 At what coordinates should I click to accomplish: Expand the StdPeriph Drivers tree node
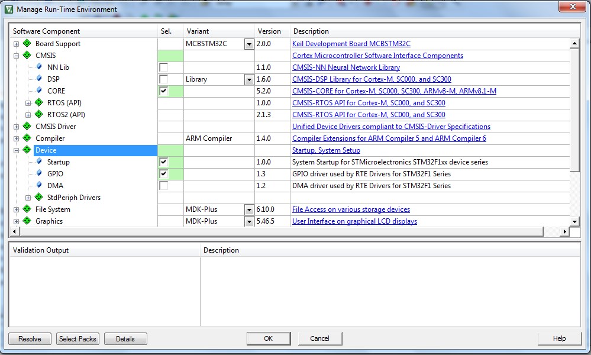click(28, 198)
